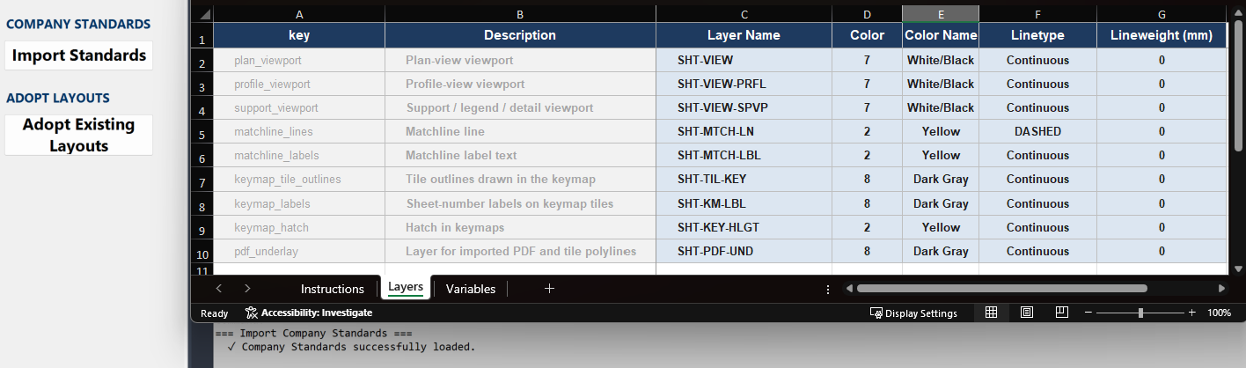Click cell SHT-KEY-HLGT
The image size is (1246, 368).
point(744,227)
